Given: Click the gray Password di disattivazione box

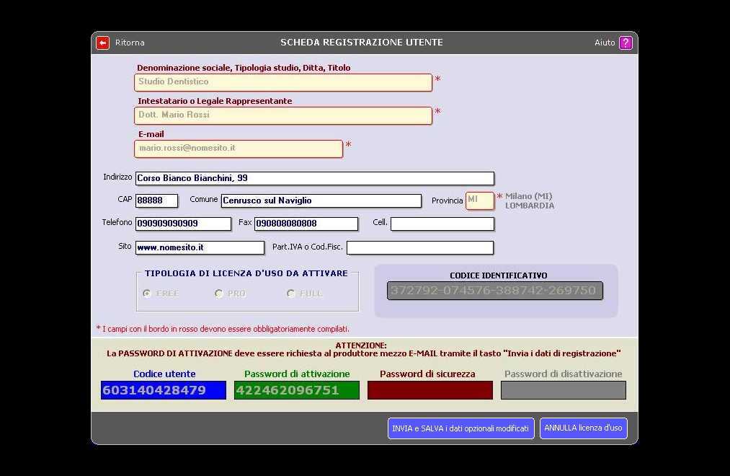Looking at the screenshot, I should [564, 390].
